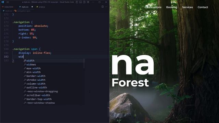Click 'z-index: 99;' code line

28,38
